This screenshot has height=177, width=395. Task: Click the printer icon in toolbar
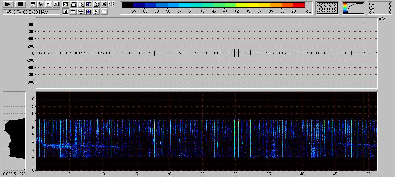(x=96, y=4)
